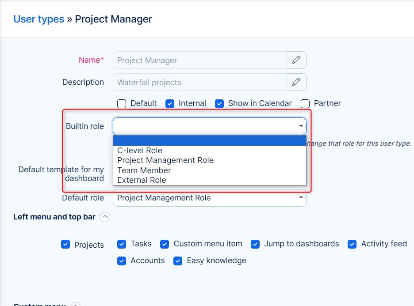Click the pencil icon beside Name field
Screen dimensions: 414x306
pos(296,60)
